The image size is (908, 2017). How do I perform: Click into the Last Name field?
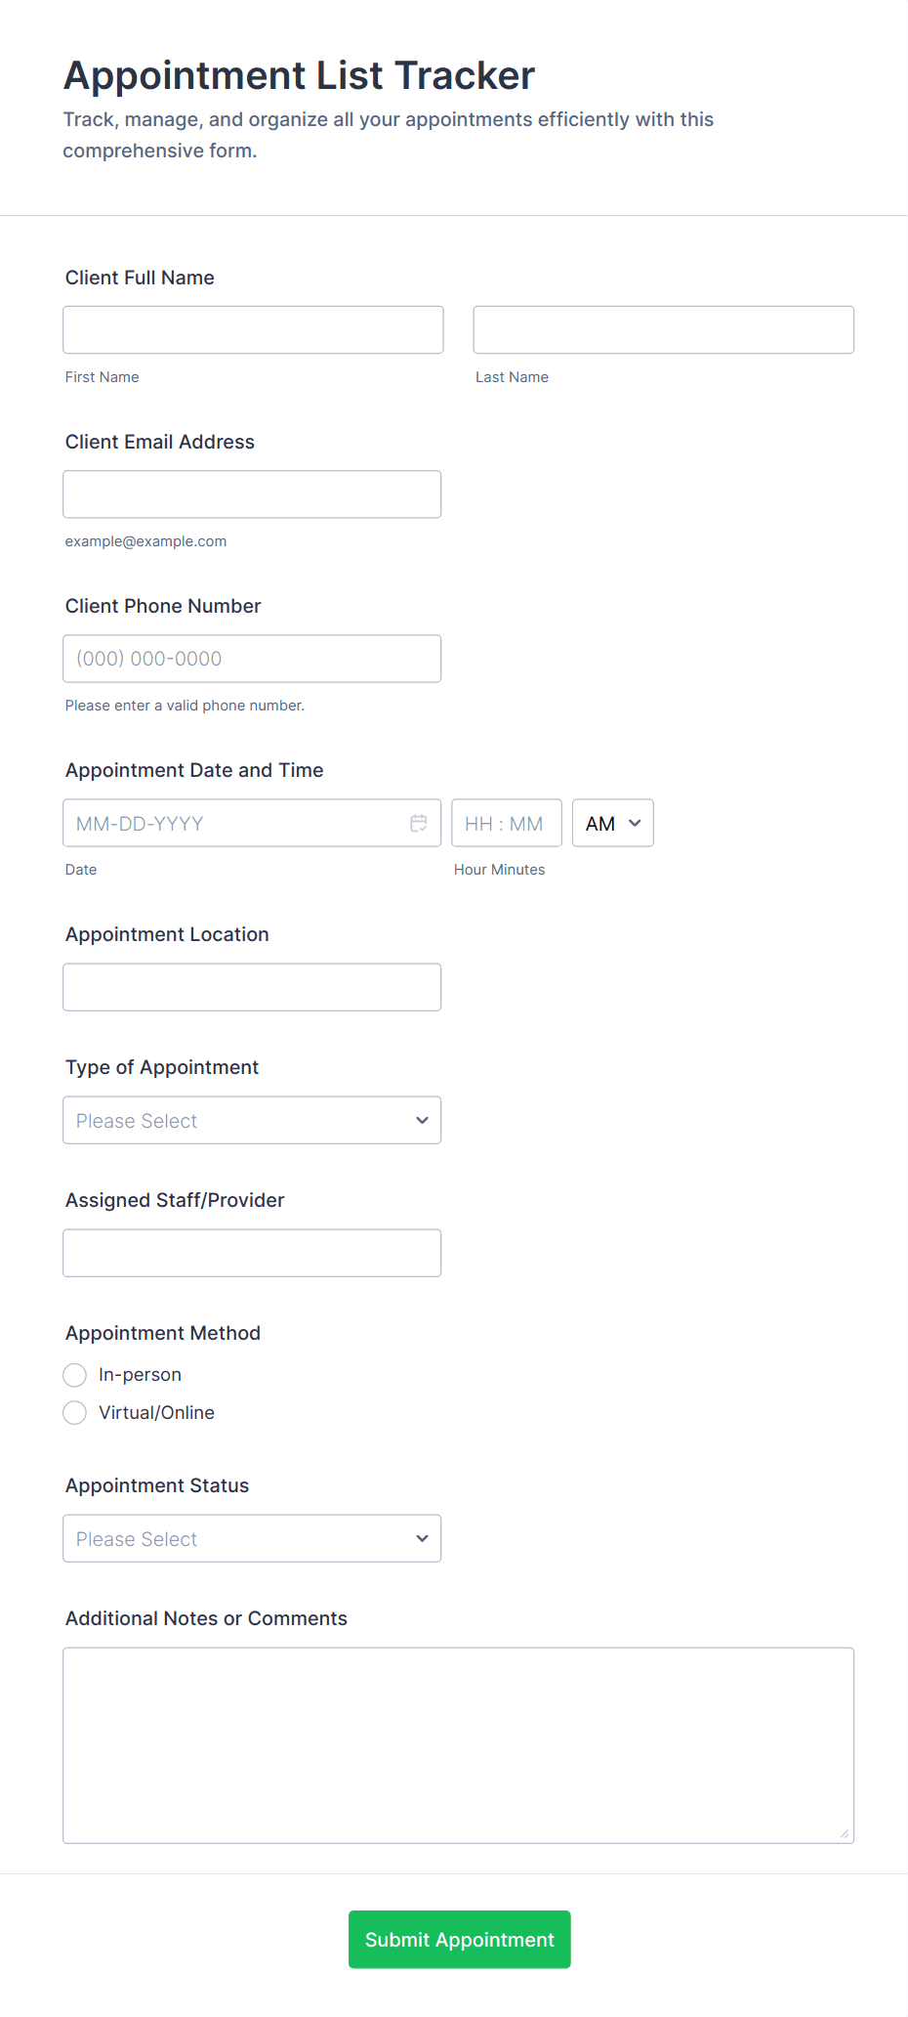click(663, 329)
